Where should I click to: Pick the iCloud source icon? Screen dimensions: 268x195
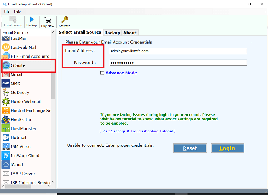tap(6, 165)
